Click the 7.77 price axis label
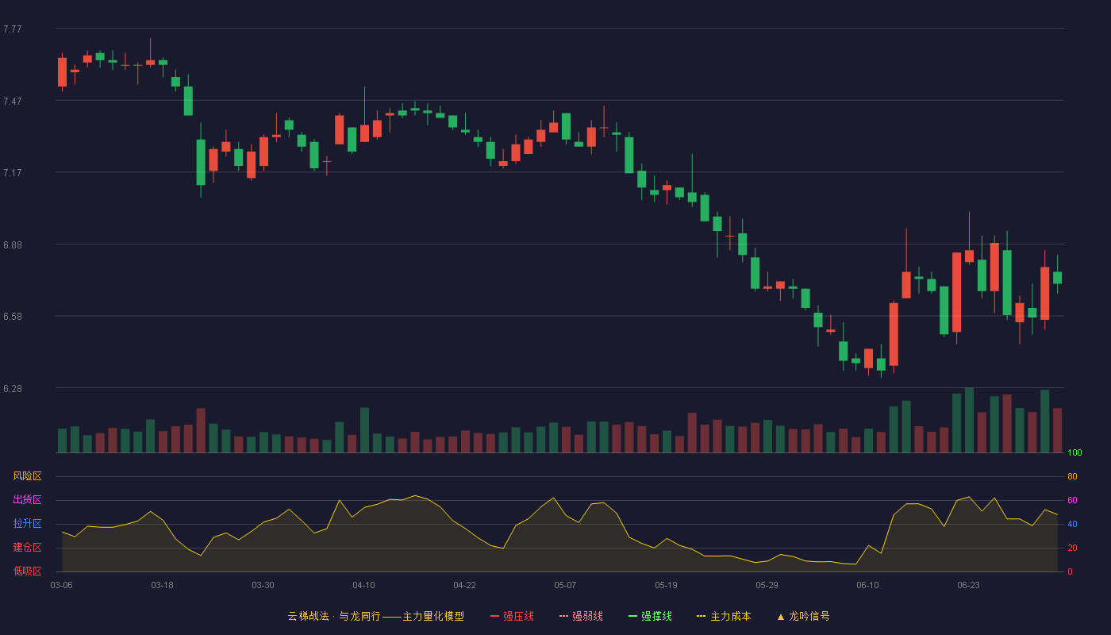This screenshot has width=1111, height=635. [x=12, y=29]
